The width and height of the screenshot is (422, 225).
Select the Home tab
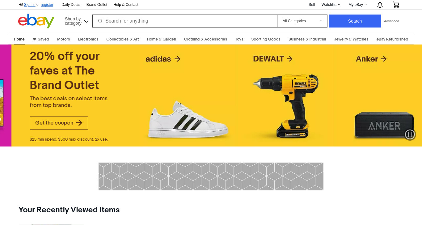[19, 39]
